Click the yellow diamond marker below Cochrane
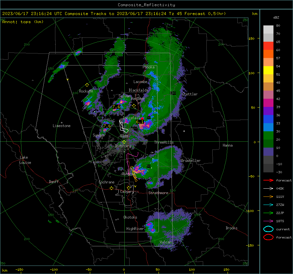This screenshot has width=293, height=274. (111, 188)
